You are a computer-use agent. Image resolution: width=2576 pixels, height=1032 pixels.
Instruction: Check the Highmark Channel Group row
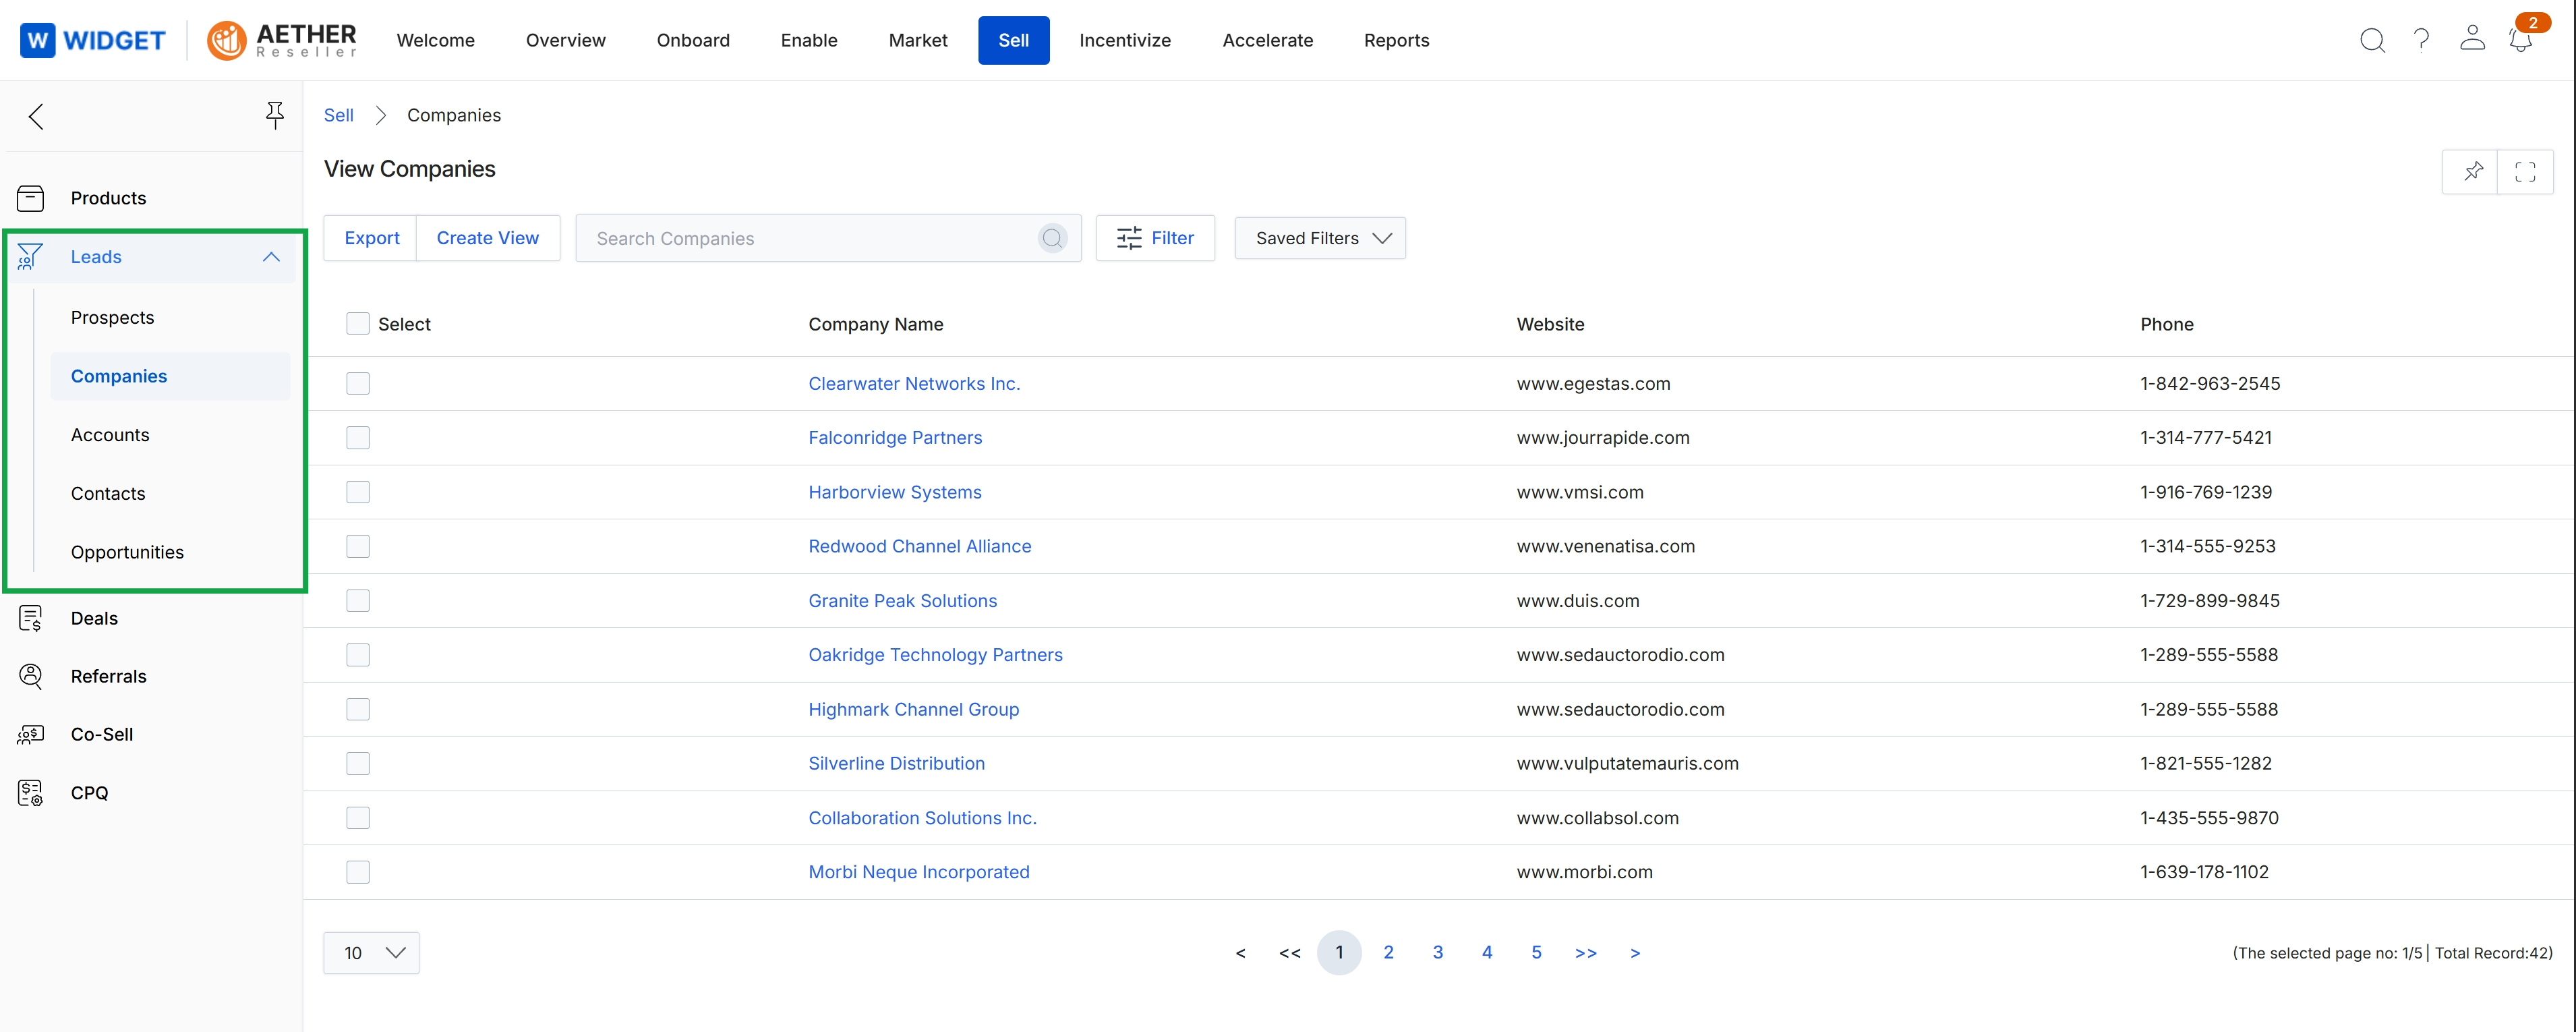pyautogui.click(x=358, y=709)
